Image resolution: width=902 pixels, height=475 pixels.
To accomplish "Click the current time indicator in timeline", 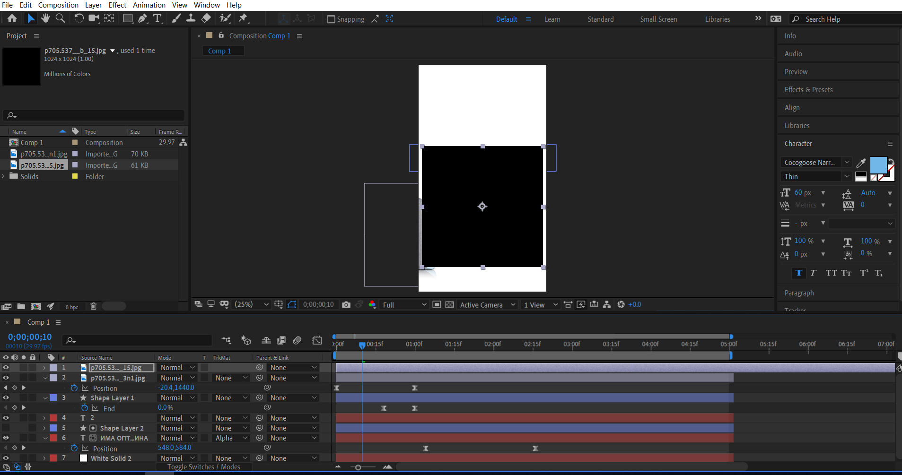I will point(362,345).
